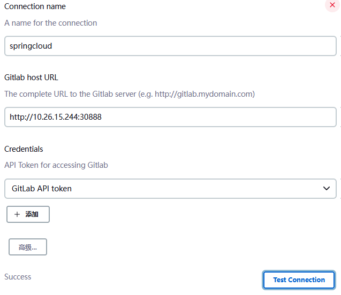
Task: Click the http://gitlab.mydomain.com example text
Action: coord(204,94)
